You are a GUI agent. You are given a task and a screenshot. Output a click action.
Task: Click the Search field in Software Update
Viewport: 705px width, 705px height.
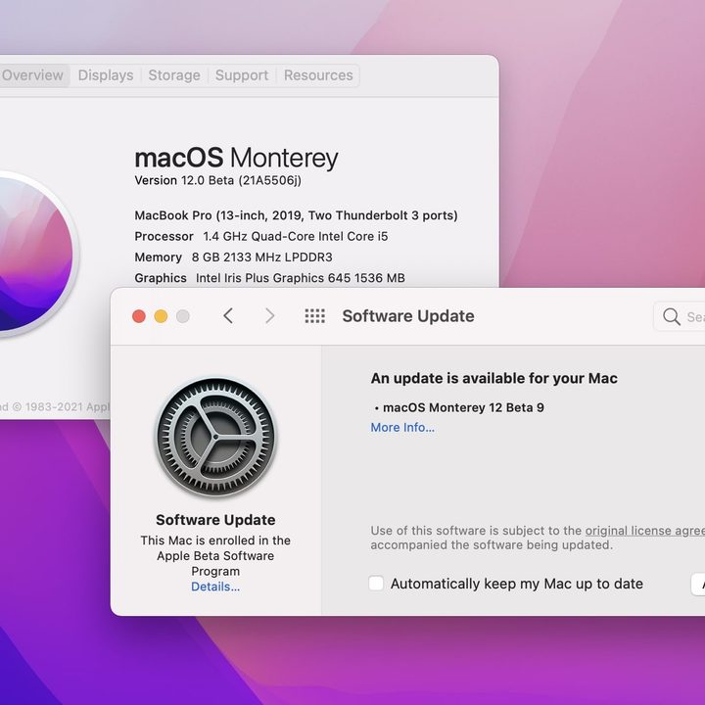click(x=680, y=316)
